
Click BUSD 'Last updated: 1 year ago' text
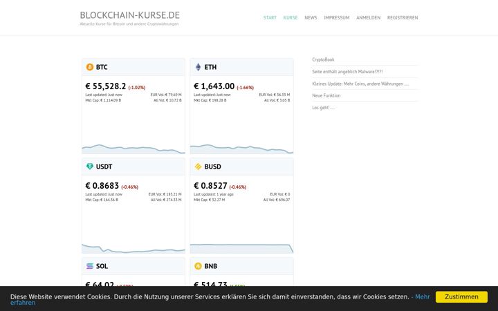pos(214,194)
